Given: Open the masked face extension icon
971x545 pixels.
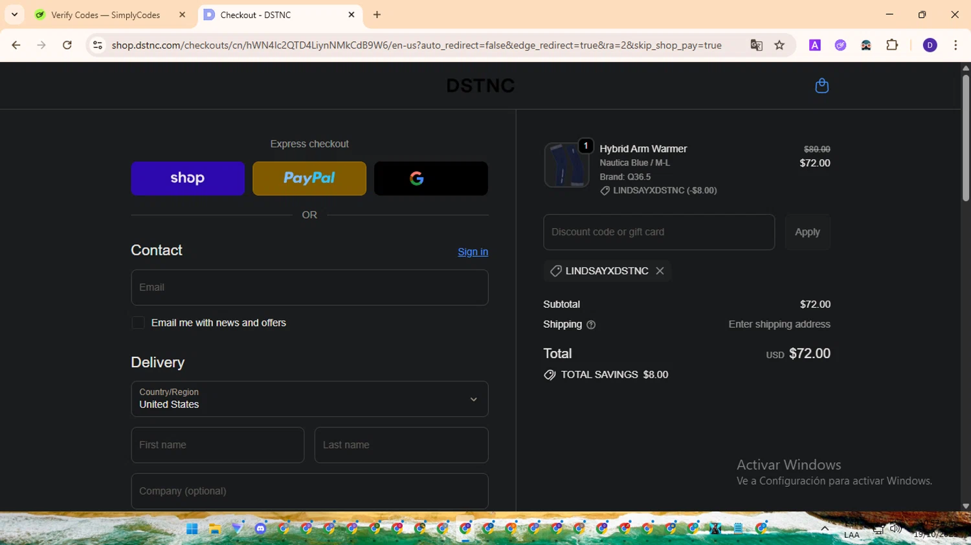Looking at the screenshot, I should (x=866, y=45).
